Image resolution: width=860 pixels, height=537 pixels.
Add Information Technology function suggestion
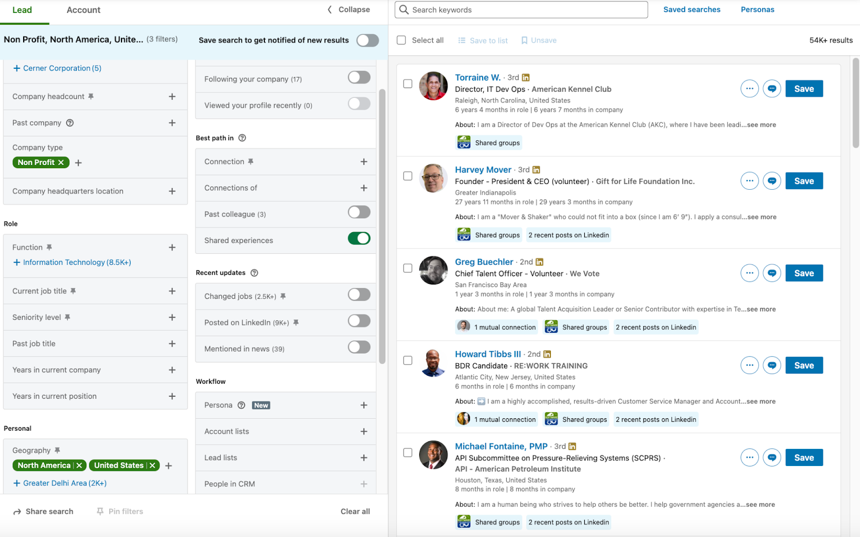tap(72, 262)
